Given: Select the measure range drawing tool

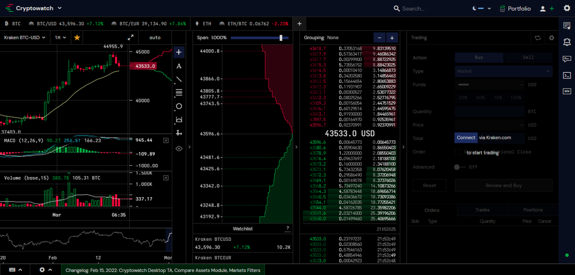Looking at the screenshot, I should point(179,120).
